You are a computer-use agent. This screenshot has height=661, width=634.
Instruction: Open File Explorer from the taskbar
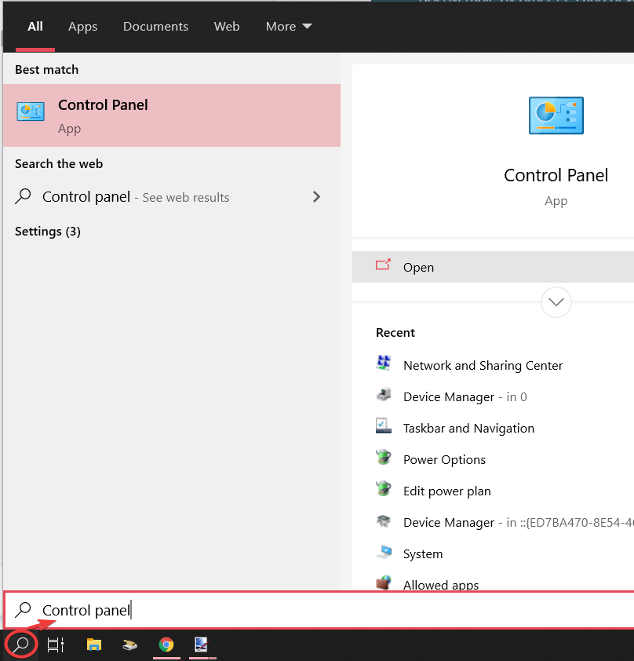pos(94,645)
